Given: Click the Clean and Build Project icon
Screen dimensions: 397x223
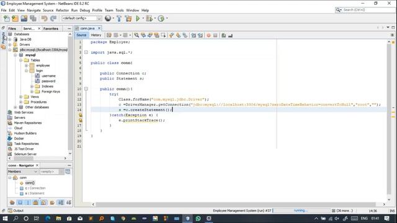Looking at the screenshot, I should point(128,19).
